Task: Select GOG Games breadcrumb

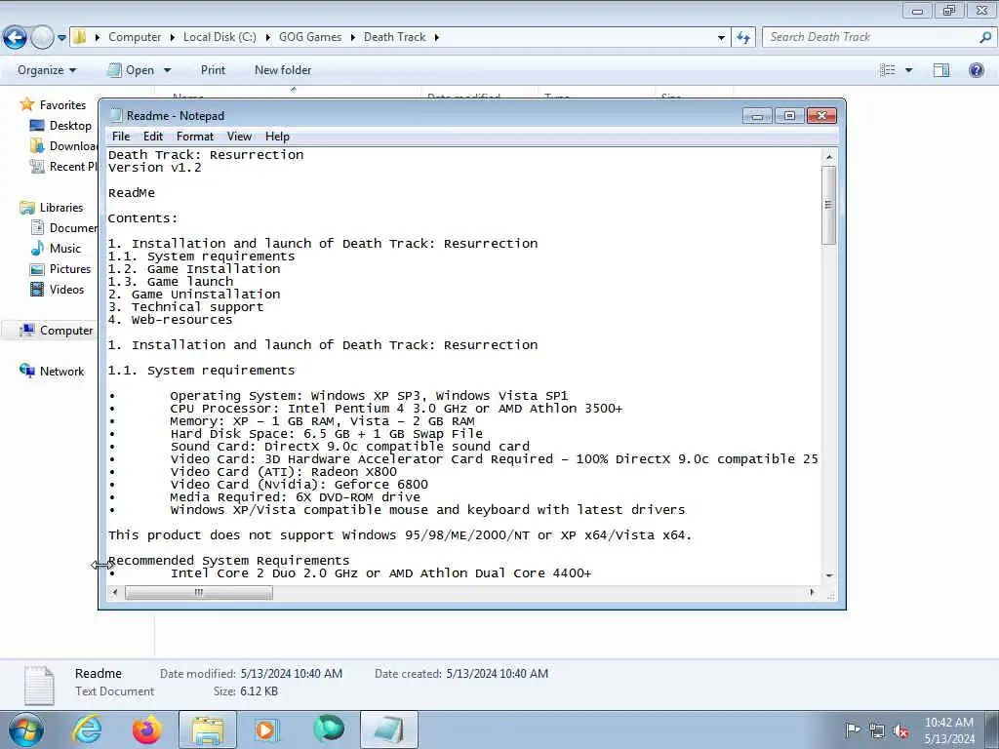Action: (x=310, y=37)
